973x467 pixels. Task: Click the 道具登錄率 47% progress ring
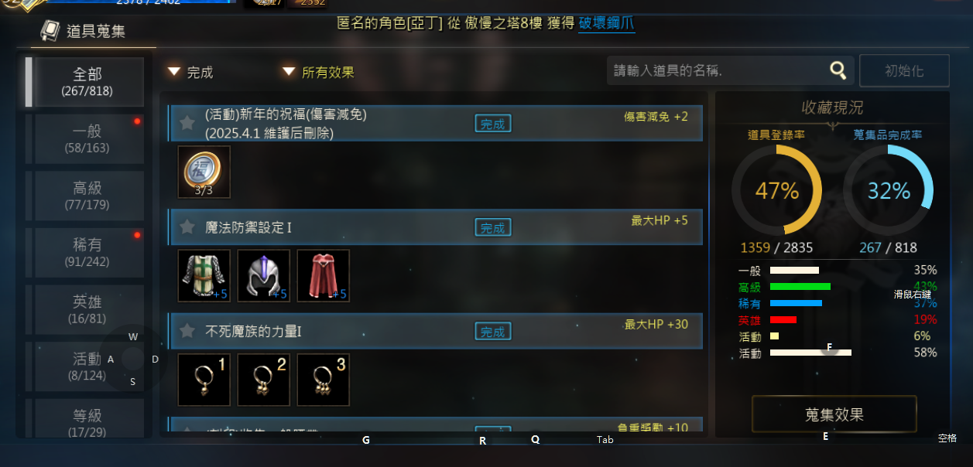[776, 190]
